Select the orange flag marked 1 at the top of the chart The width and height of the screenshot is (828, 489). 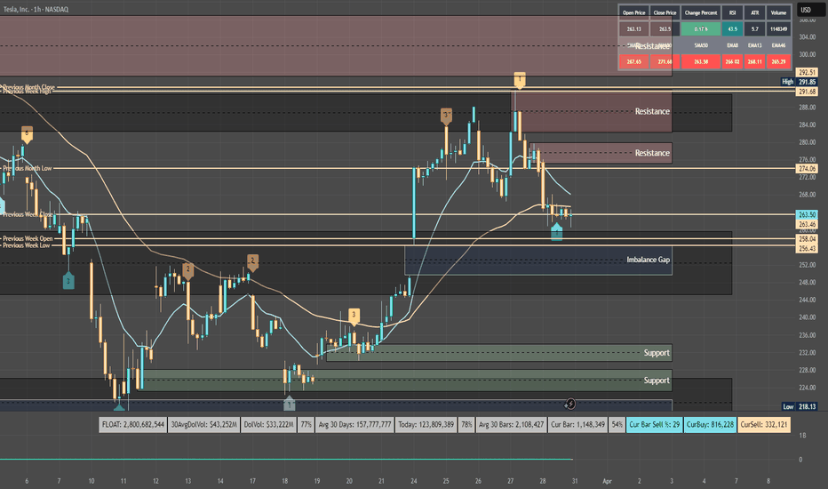(520, 80)
